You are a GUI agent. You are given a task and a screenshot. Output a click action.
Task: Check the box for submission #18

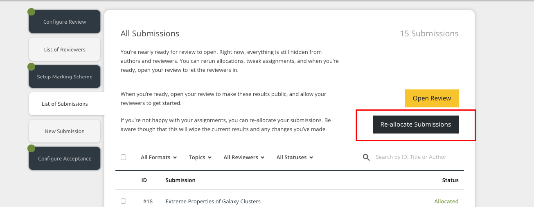124,201
